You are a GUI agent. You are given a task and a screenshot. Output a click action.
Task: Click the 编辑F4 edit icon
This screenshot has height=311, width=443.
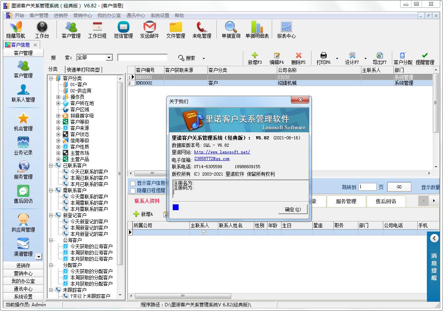pos(276,58)
